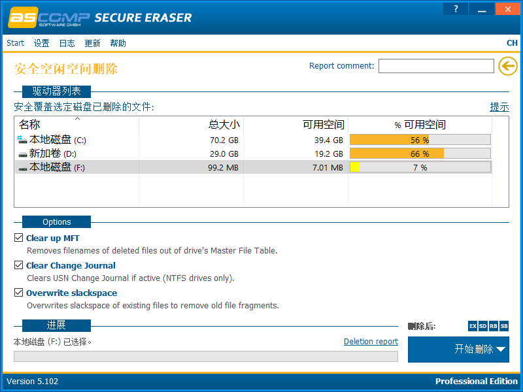This screenshot has width=523, height=392.
Task: Sort drives by the 名称 column header
Action: coord(30,125)
